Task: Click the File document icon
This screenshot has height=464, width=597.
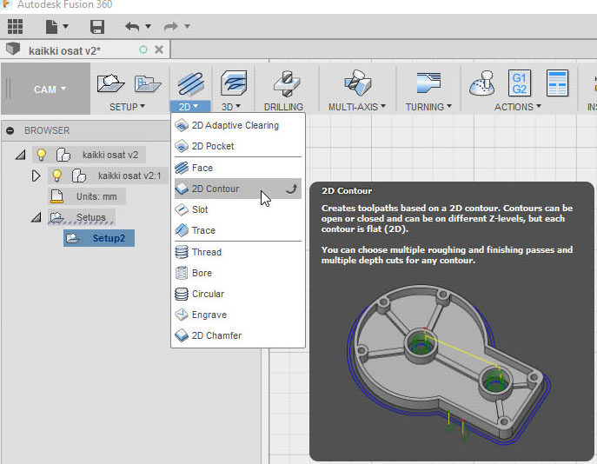Action: pos(51,27)
